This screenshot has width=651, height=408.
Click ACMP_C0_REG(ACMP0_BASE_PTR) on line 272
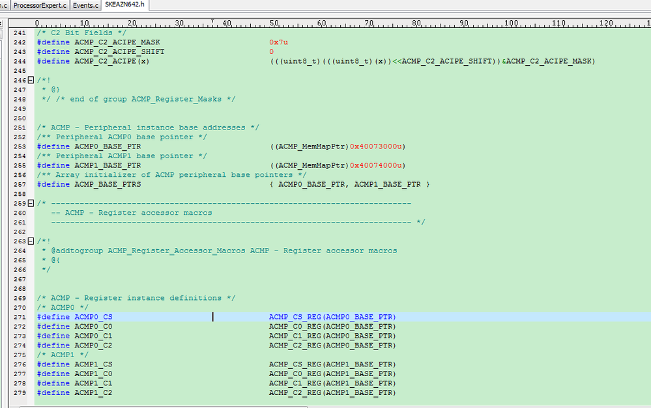[x=332, y=327]
